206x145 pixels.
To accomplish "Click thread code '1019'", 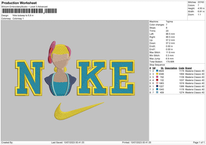I will pyautogui.click(x=182, y=83).
